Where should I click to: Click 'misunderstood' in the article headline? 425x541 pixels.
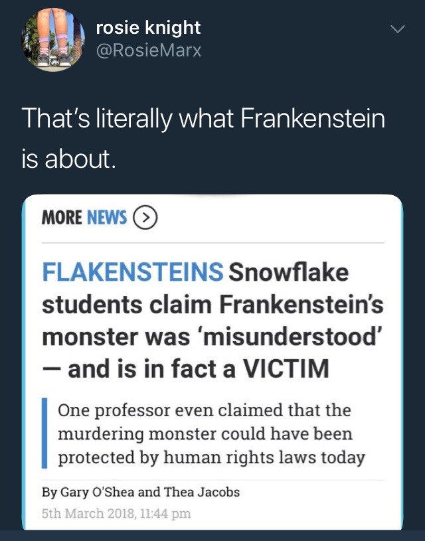(x=297, y=335)
